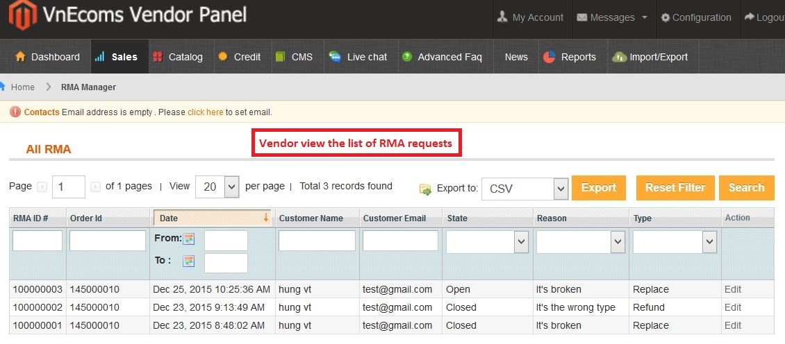
Task: Edit RMA 100000003
Action: tap(733, 289)
